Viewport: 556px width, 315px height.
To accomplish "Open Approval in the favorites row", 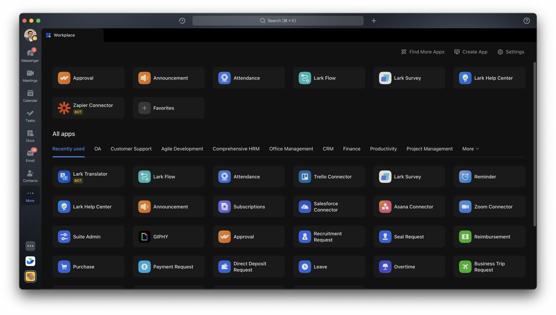I will (88, 78).
